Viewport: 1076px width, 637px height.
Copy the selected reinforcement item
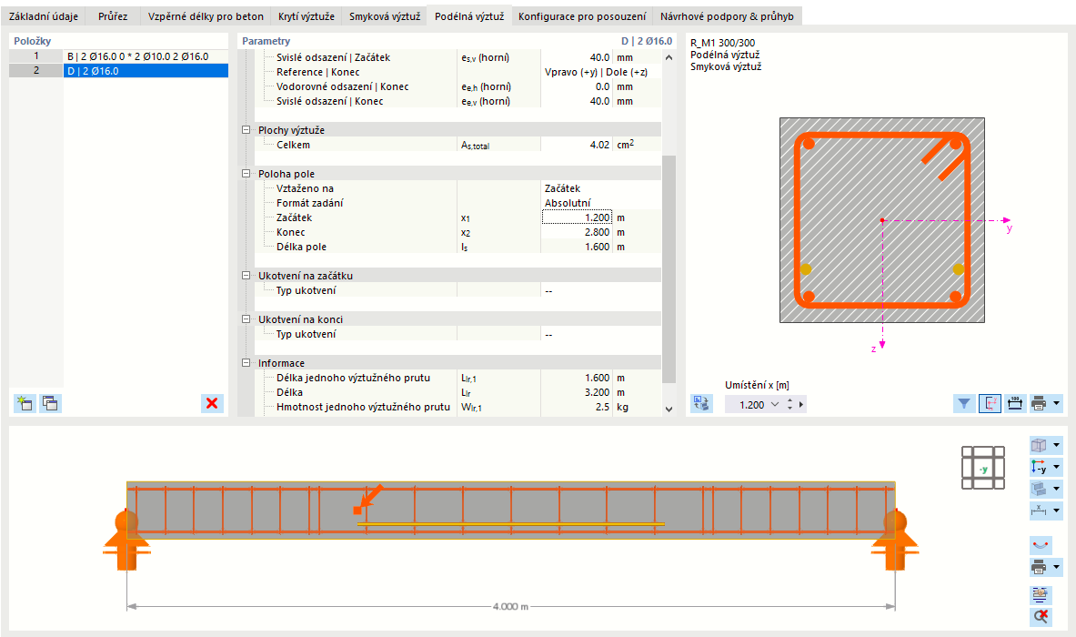[50, 403]
